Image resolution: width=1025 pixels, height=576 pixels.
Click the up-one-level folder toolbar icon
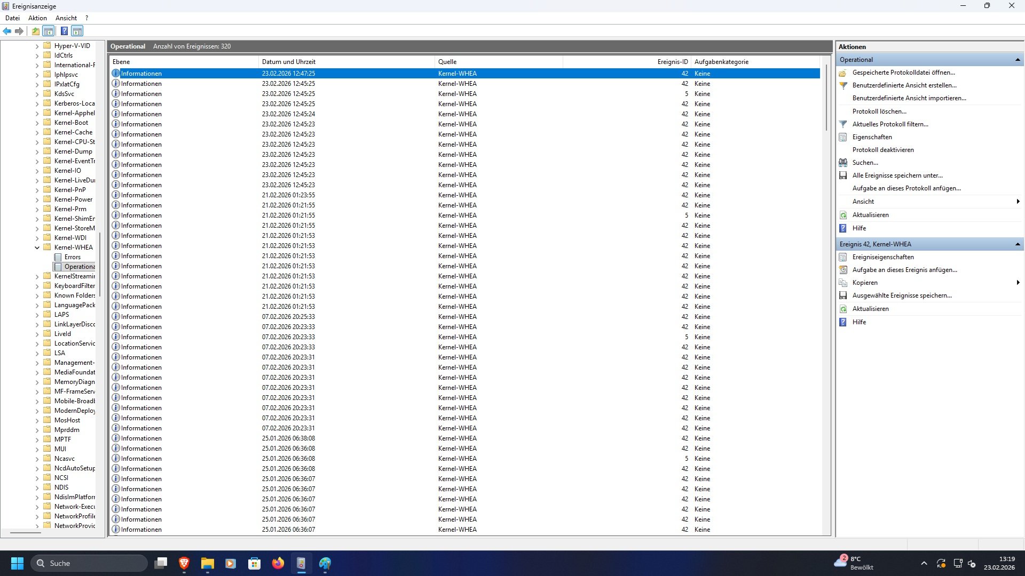click(x=35, y=31)
